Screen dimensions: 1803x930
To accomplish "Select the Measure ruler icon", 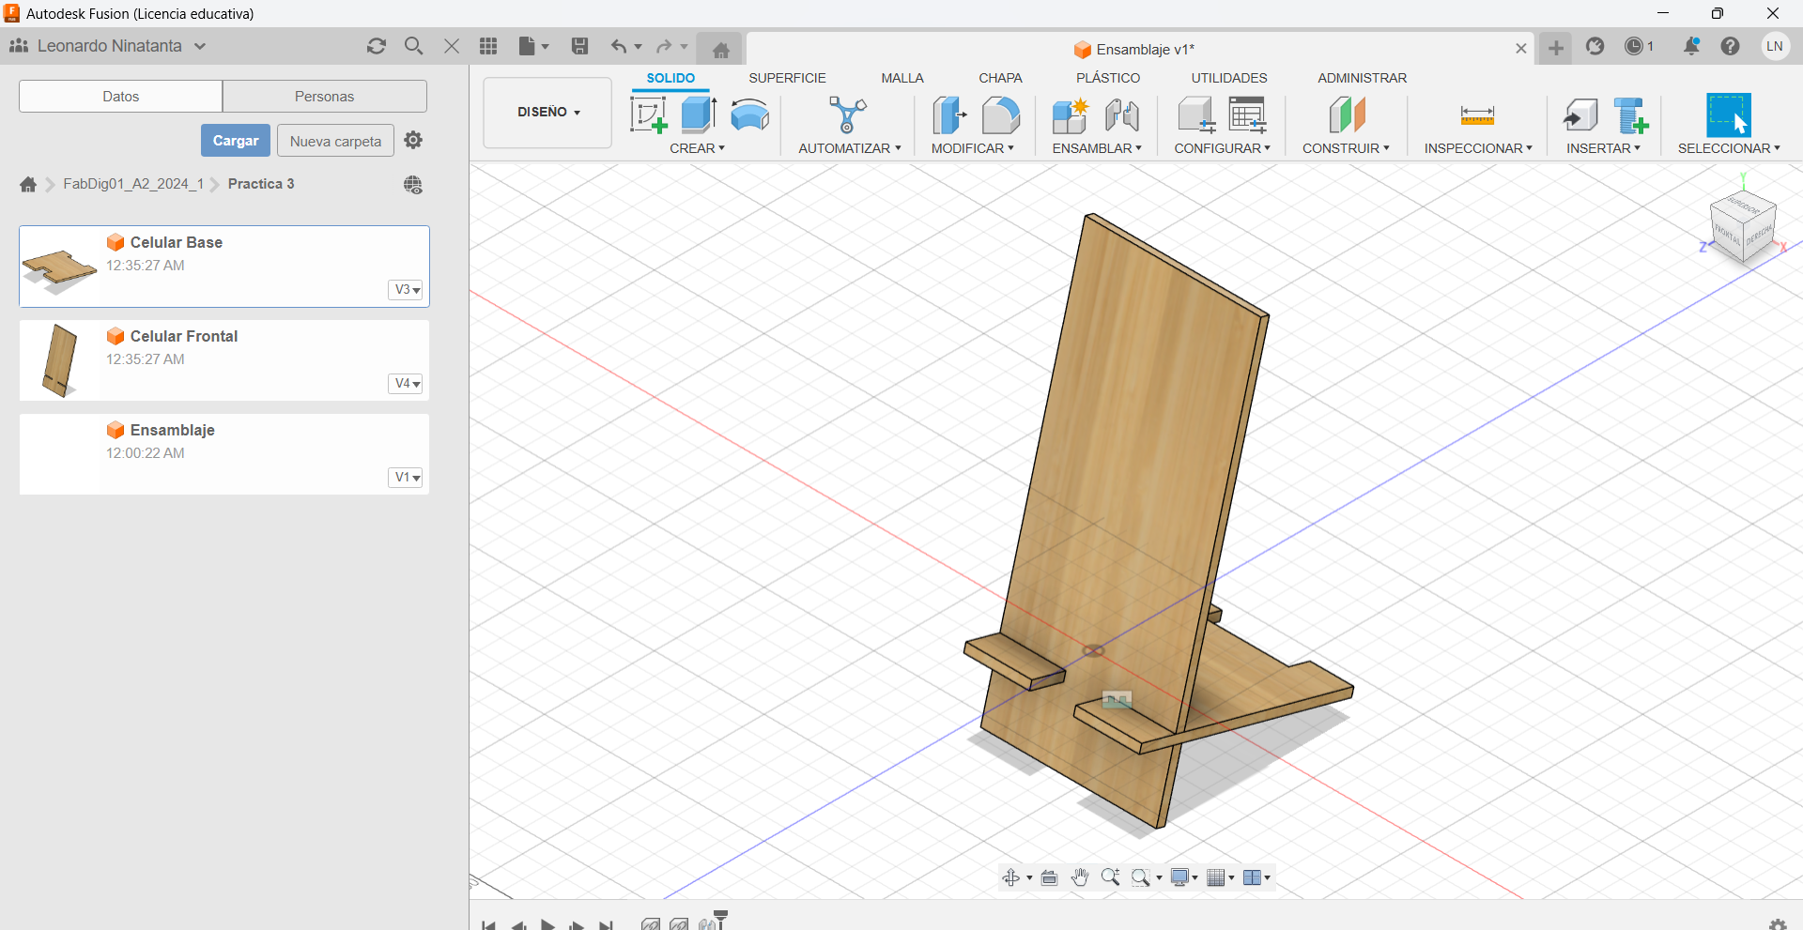I will (x=1477, y=115).
